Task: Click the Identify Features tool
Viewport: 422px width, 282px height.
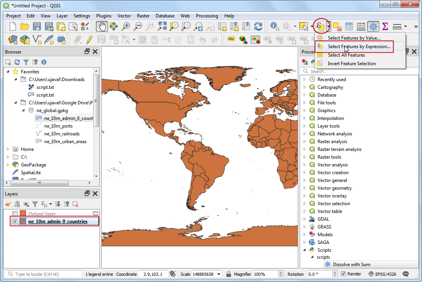Action: click(x=275, y=26)
